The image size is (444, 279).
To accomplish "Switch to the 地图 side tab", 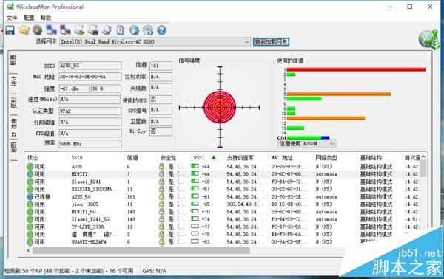I will coord(13,148).
